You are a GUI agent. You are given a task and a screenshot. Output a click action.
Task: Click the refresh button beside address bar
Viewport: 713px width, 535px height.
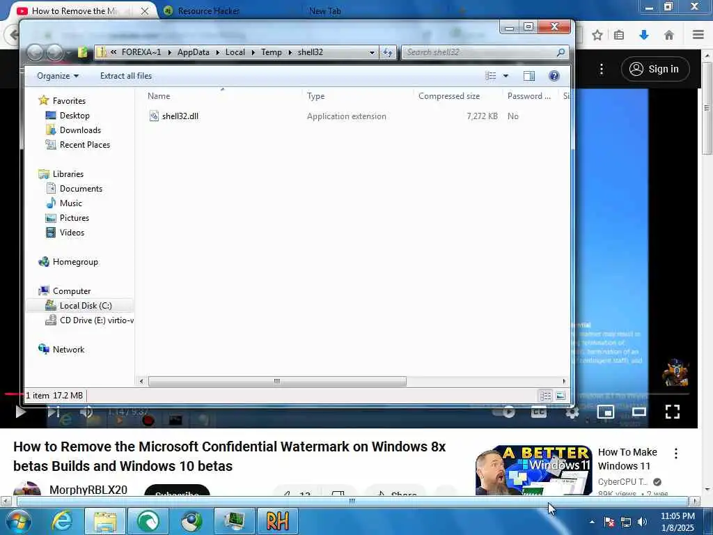pyautogui.click(x=387, y=52)
